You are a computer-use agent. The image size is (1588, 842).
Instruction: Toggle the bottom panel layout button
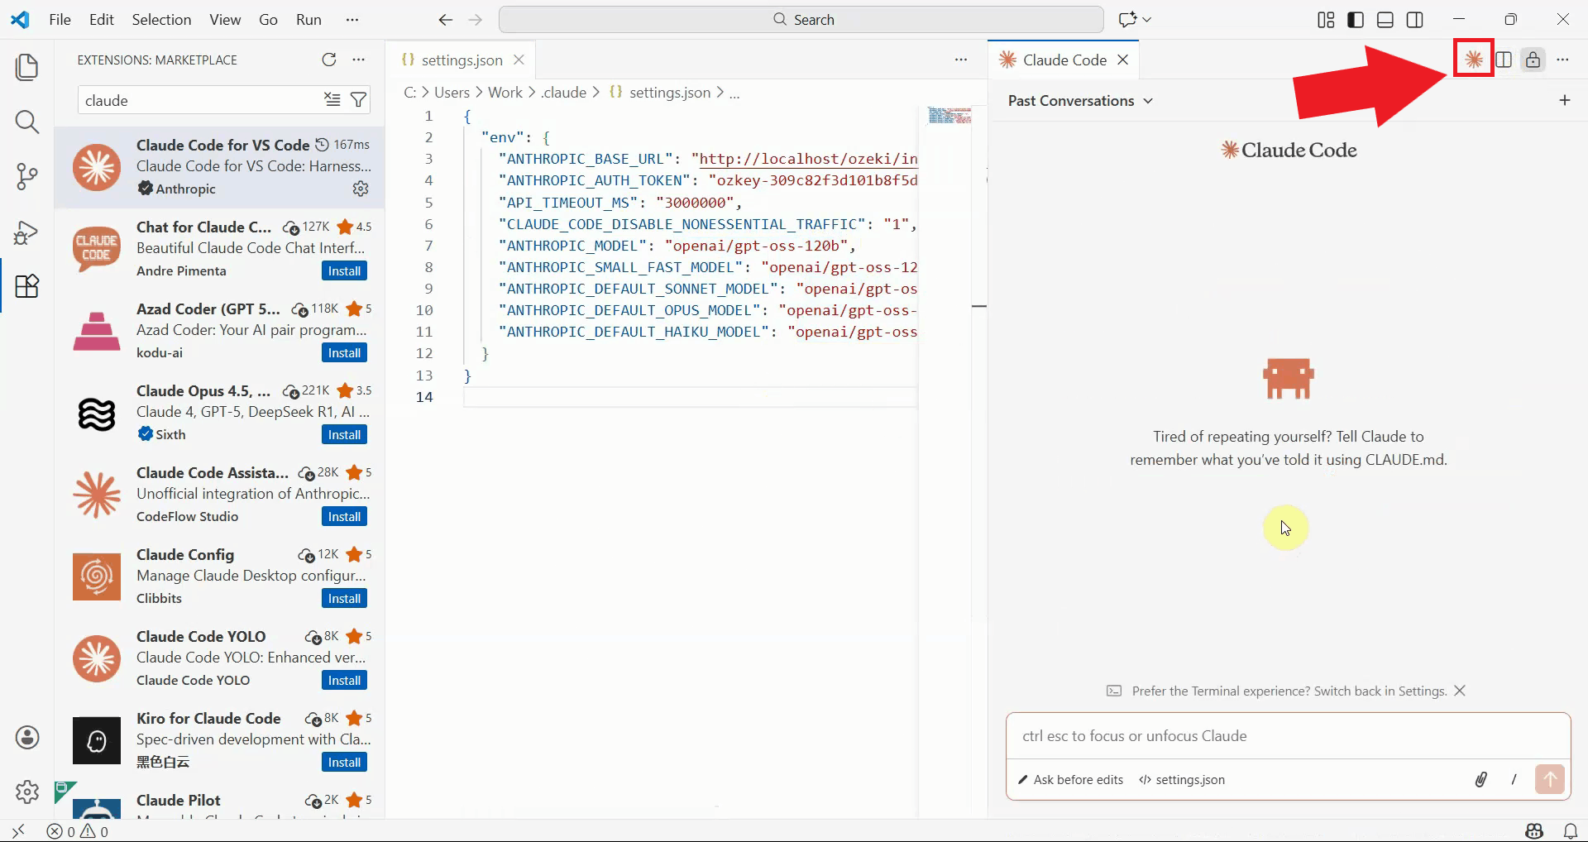(x=1385, y=20)
